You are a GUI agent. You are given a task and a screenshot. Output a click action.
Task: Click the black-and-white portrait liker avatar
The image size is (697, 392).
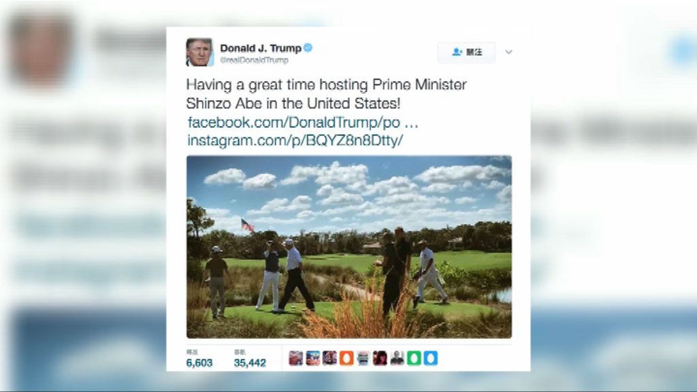coord(397,358)
